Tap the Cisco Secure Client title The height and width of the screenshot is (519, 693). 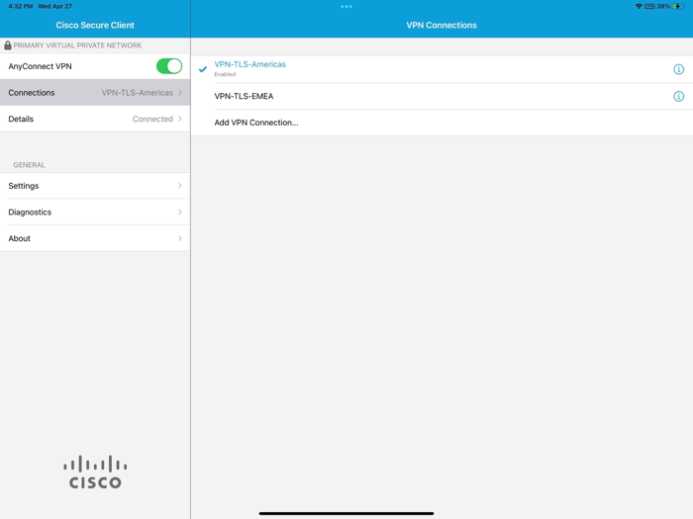coord(95,25)
